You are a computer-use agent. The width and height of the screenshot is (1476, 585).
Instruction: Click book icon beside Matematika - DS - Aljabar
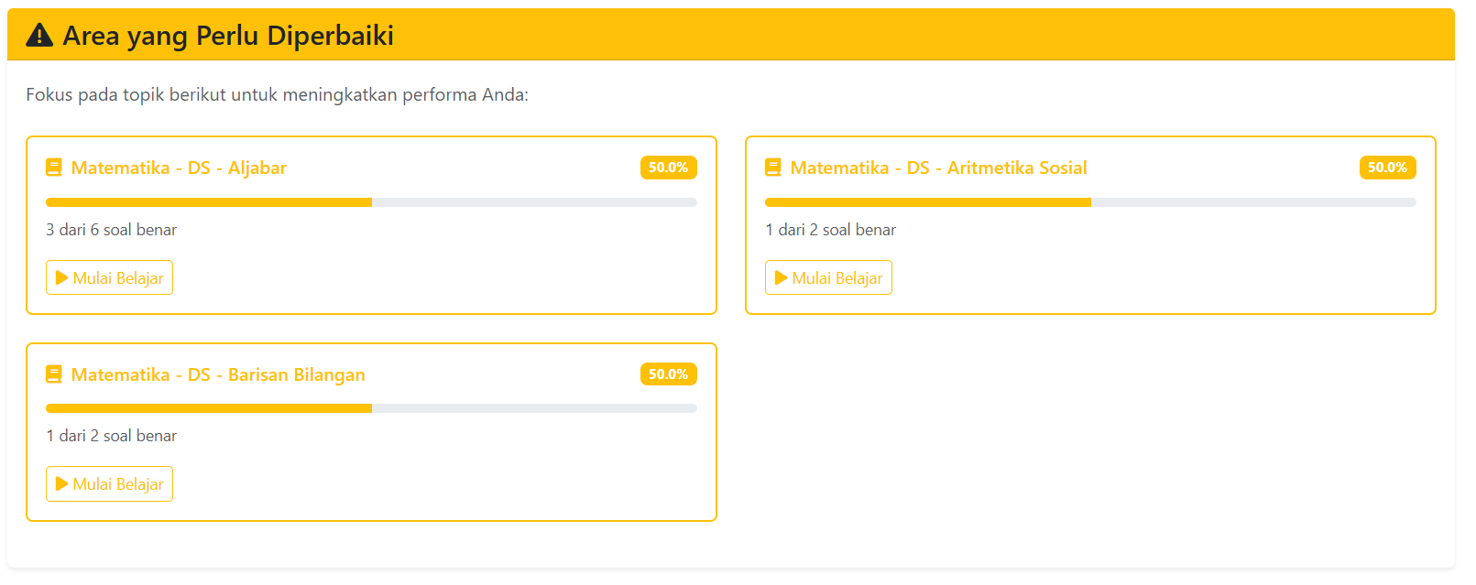coord(54,168)
